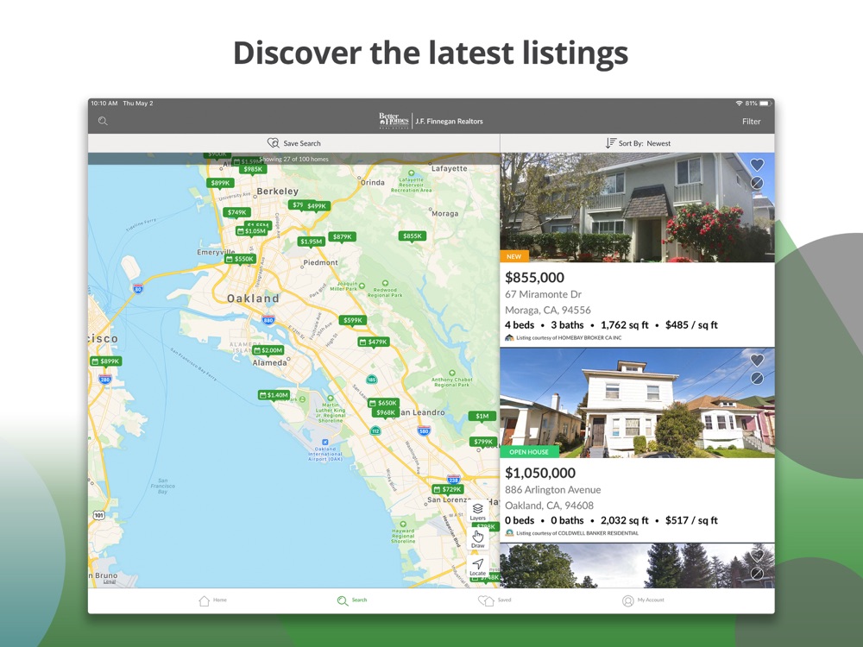The image size is (863, 647).
Task: Click the Piedmont label on the map
Action: [x=321, y=262]
